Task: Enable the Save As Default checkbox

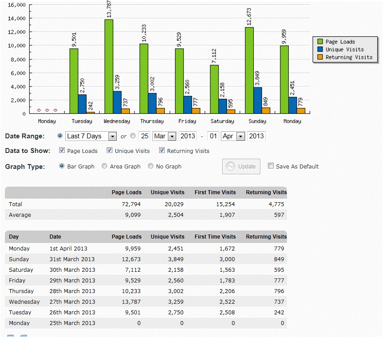Action: pos(271,166)
